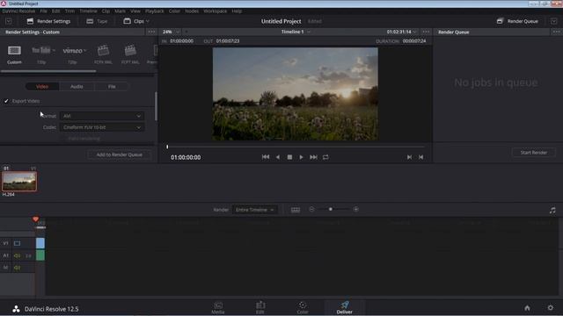
Task: Click the preset list horizontal scrollbar
Action: 48,71
